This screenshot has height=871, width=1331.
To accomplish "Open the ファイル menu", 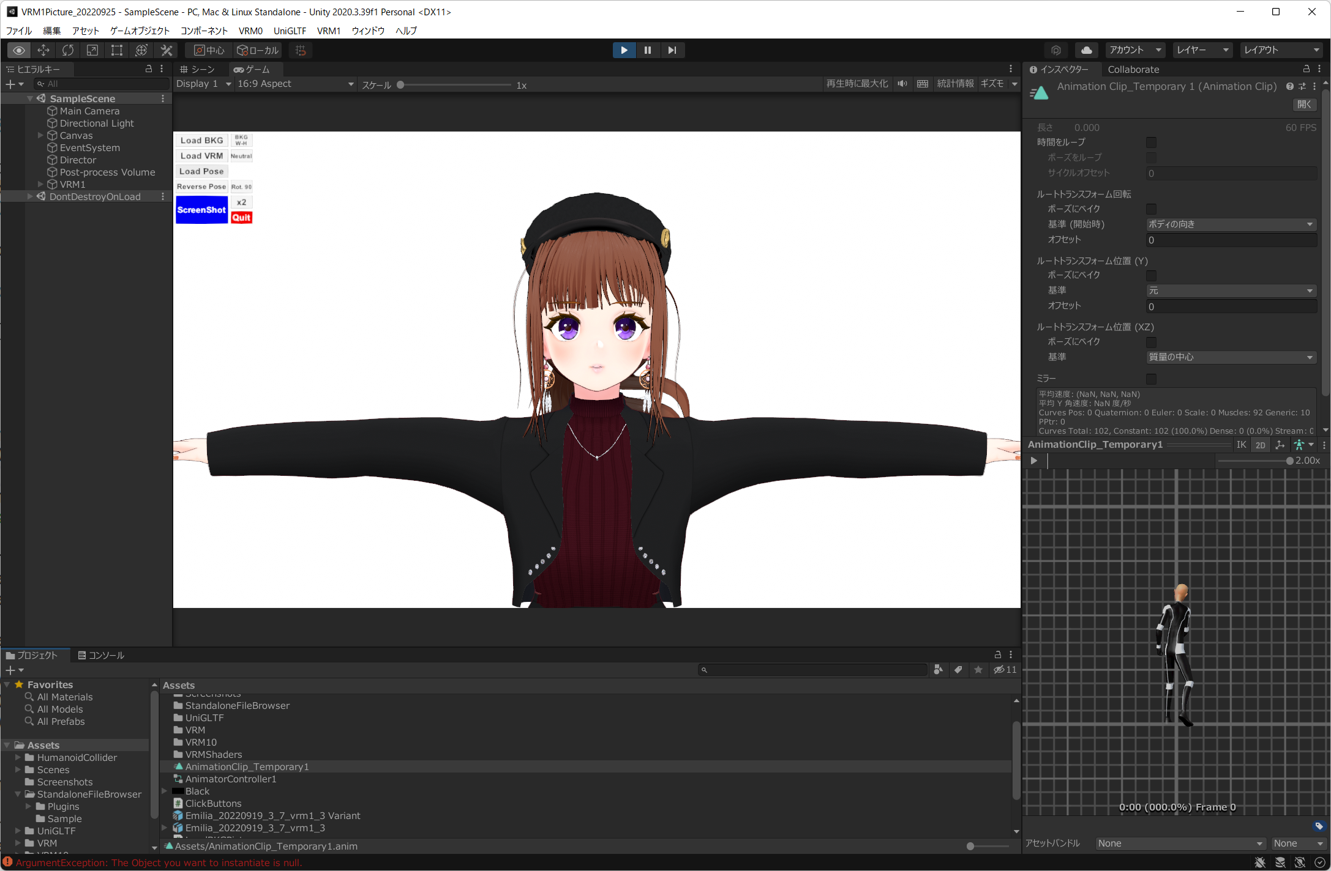I will coord(19,31).
